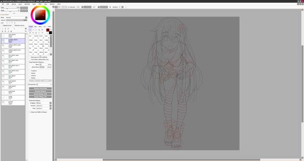Merge selected layer down

[5, 31]
